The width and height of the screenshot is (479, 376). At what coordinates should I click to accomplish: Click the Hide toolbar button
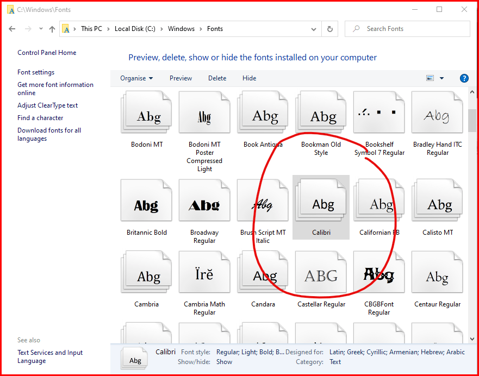coord(249,78)
